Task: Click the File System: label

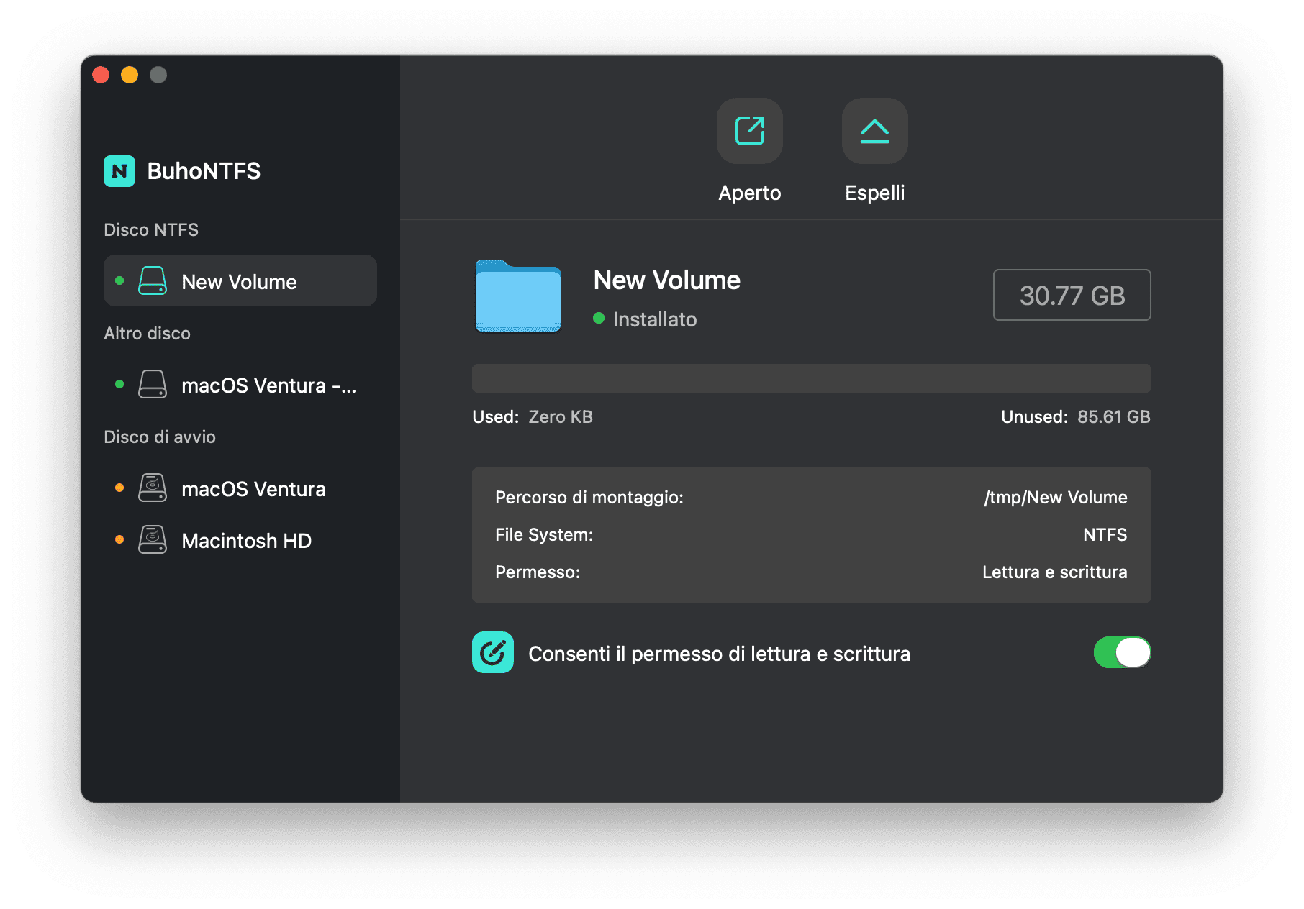Action: 544,534
